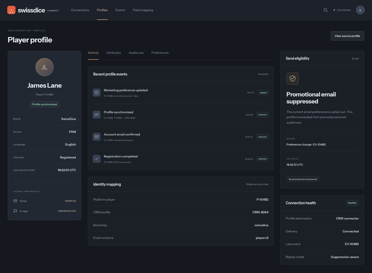Screen dimensions: 372x273
Task: Click the Delivered badge for Profile synchronized
Action: pos(262,115)
